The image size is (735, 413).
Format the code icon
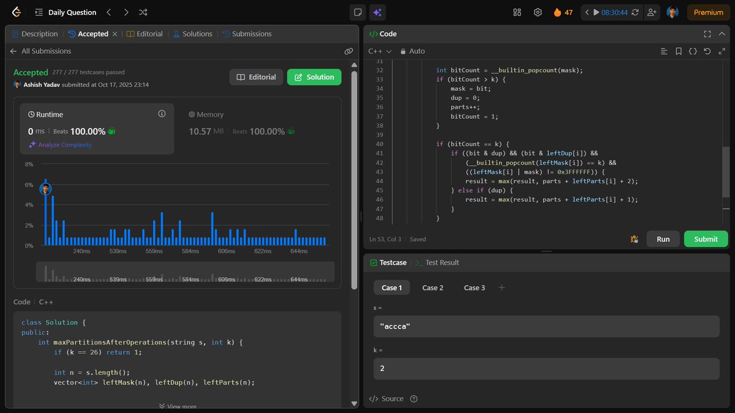coord(664,51)
